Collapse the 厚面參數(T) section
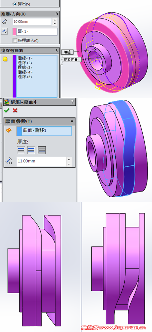Viewport: 152px width, 332px height. pyautogui.click(x=72, y=121)
